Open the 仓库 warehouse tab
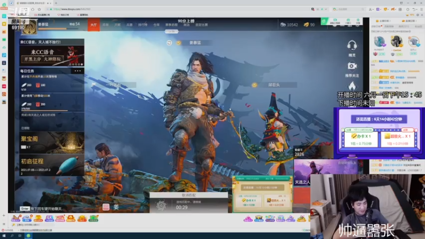Screen dimensions: 425x239 [x=156, y=25]
